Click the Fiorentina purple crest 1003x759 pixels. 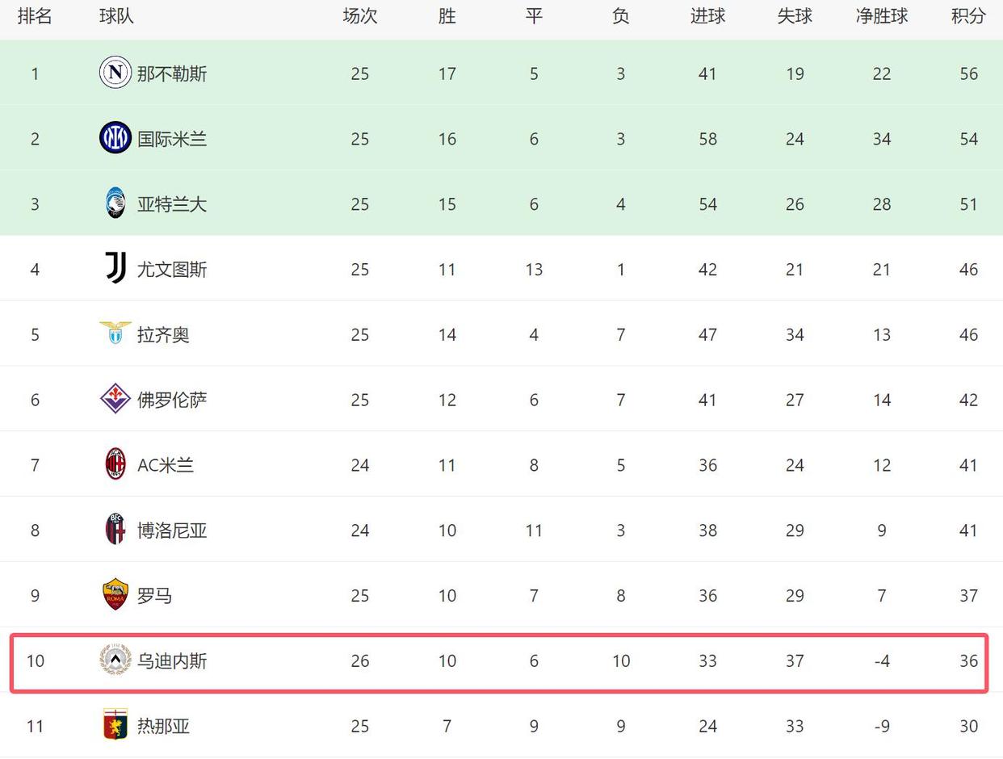[115, 399]
